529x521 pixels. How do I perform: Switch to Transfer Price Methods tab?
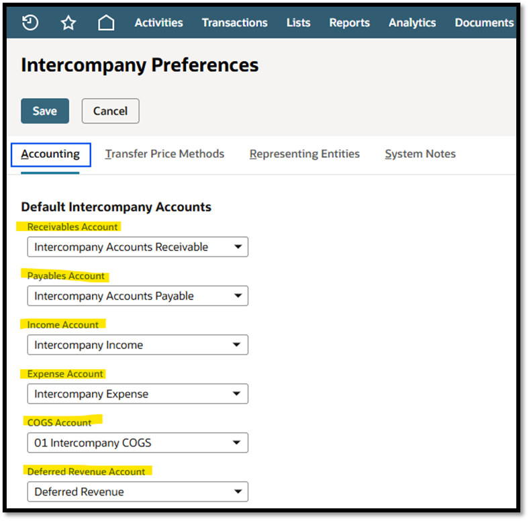click(x=164, y=154)
